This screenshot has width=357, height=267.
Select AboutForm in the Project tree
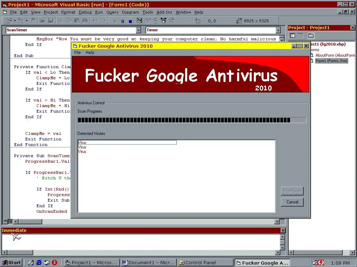[x=335, y=55]
